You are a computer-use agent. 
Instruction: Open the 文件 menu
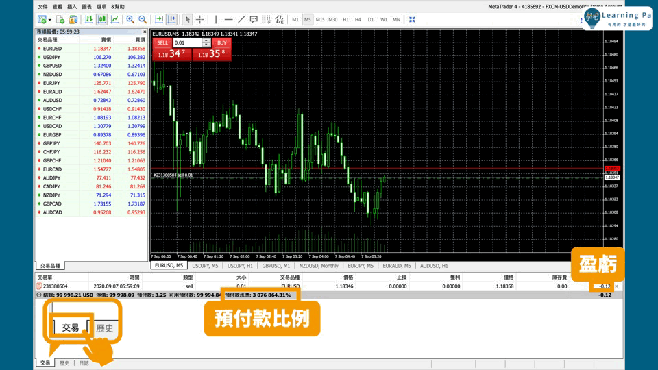click(42, 7)
